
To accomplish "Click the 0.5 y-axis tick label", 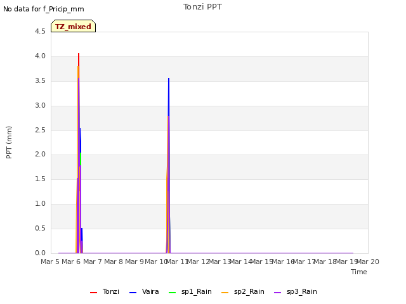I will coord(40,229).
